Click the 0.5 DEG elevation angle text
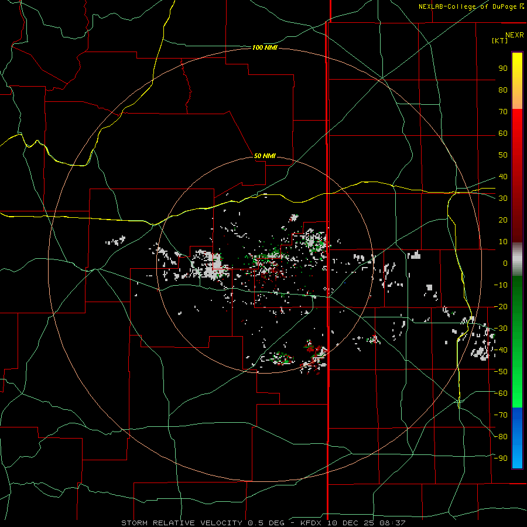527x527 pixels. [266, 523]
